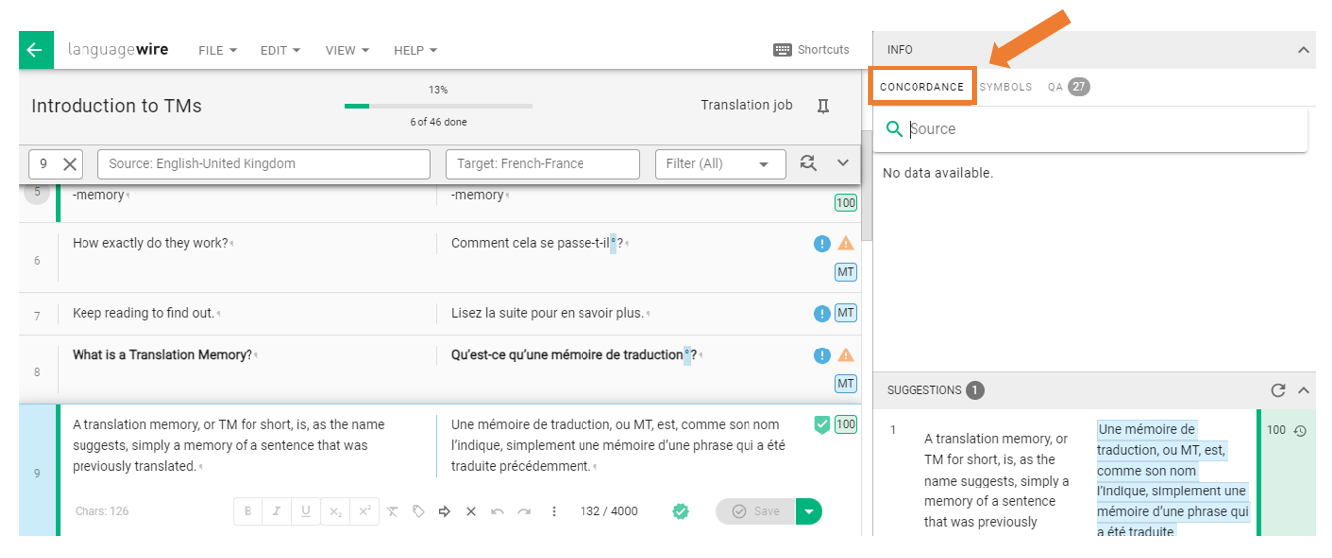Switch to the QA tab
The width and height of the screenshot is (1332, 558).
[1069, 87]
